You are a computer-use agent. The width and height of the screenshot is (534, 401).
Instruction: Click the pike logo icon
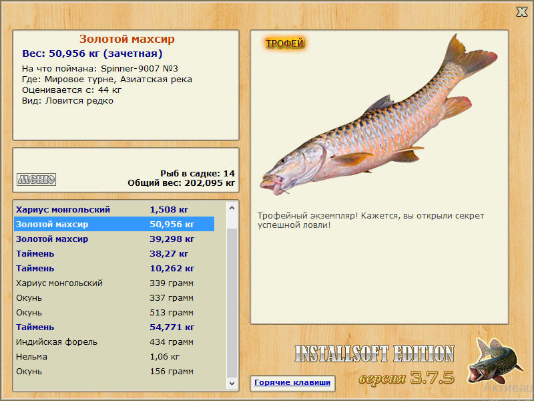(495, 361)
